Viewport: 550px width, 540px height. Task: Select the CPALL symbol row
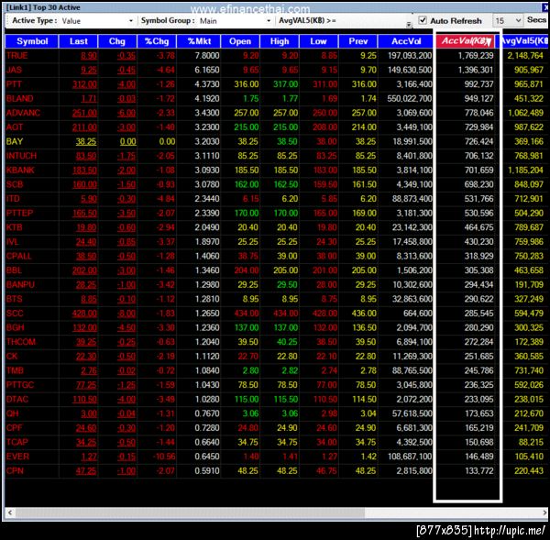pos(277,256)
